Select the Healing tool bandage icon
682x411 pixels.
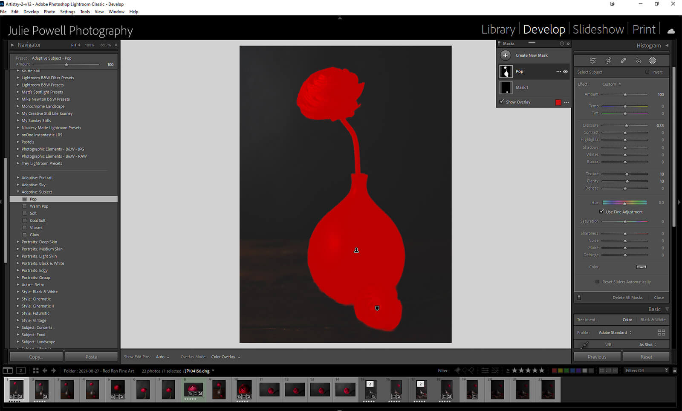click(623, 61)
